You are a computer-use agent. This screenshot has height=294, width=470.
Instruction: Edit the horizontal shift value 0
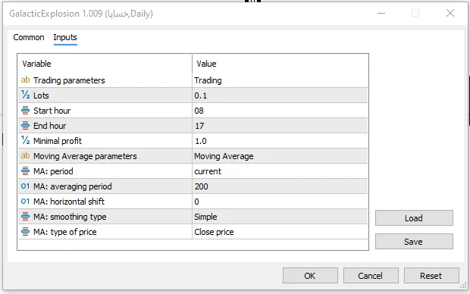(x=280, y=202)
